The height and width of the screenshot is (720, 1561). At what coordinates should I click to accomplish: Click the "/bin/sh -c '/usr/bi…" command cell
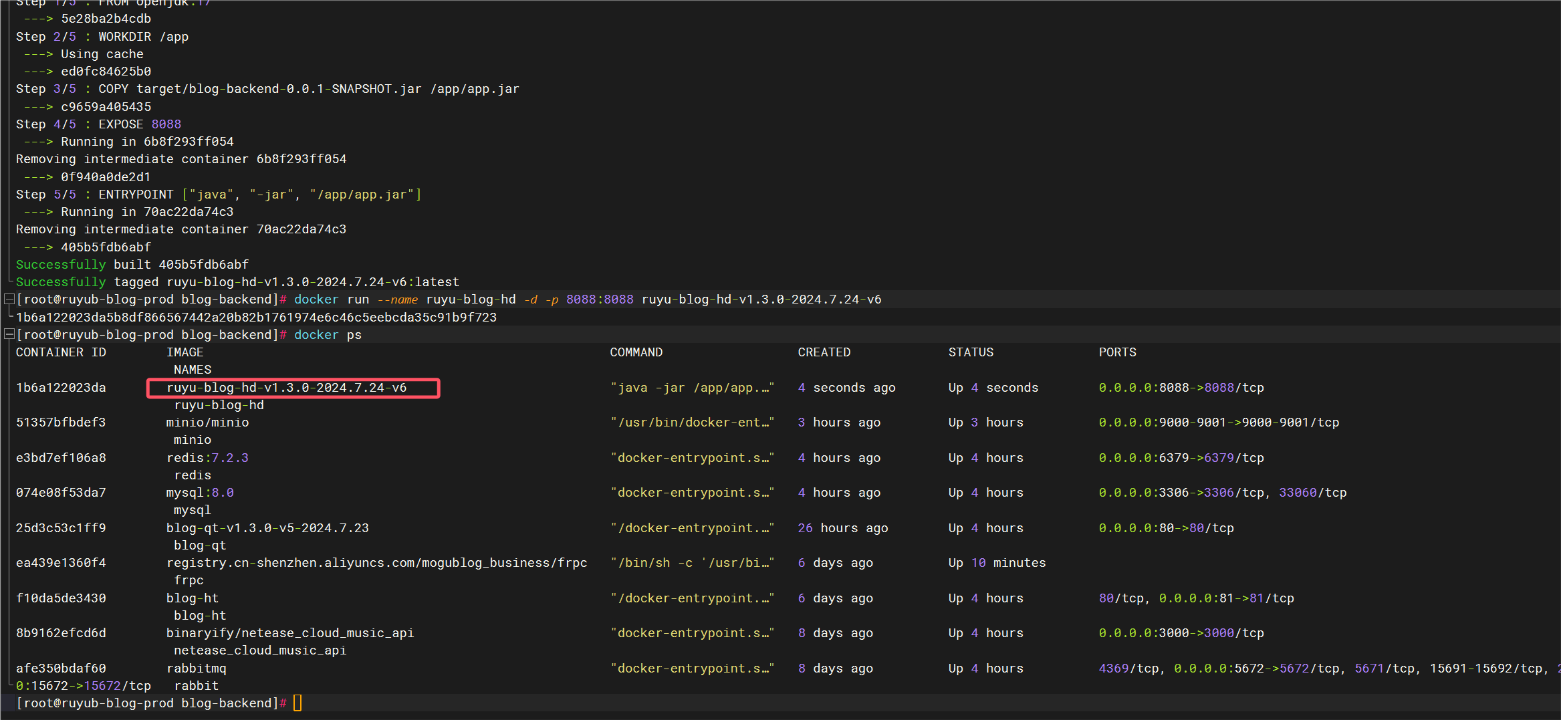tap(692, 563)
